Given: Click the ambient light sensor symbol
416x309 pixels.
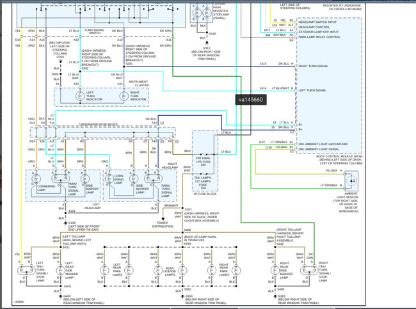Looking at the screenshot, I should tap(351, 180).
